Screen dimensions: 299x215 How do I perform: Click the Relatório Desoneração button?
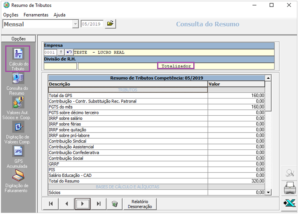point(140,204)
